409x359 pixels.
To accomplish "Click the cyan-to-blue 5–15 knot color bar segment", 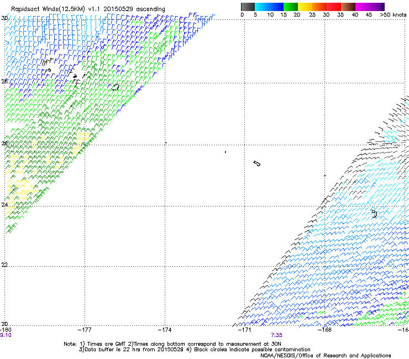I will click(x=269, y=7).
